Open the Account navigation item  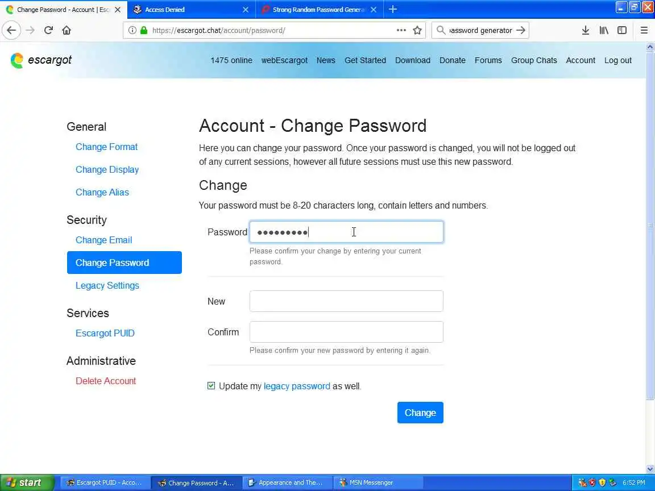click(580, 60)
